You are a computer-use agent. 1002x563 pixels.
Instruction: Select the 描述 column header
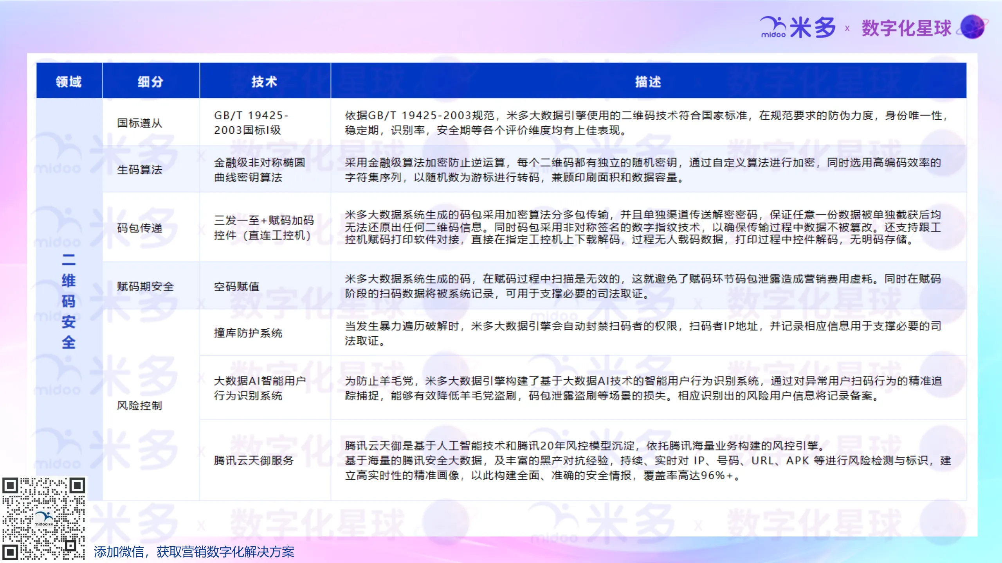point(649,81)
